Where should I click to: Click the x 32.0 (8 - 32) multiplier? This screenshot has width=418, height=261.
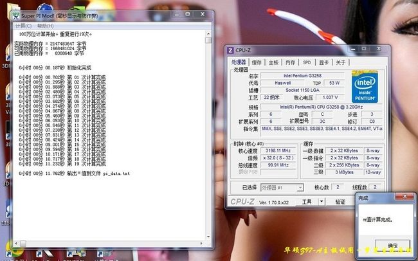[278, 158]
